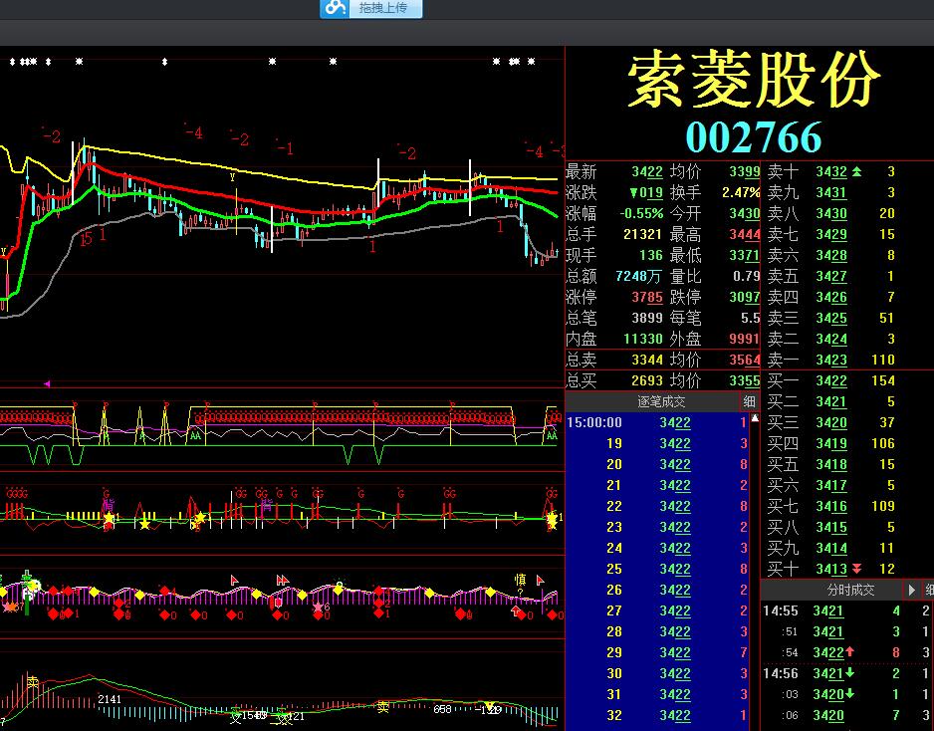Select the 15:00:00 tick trade row
This screenshot has height=731, width=934.
(x=657, y=423)
